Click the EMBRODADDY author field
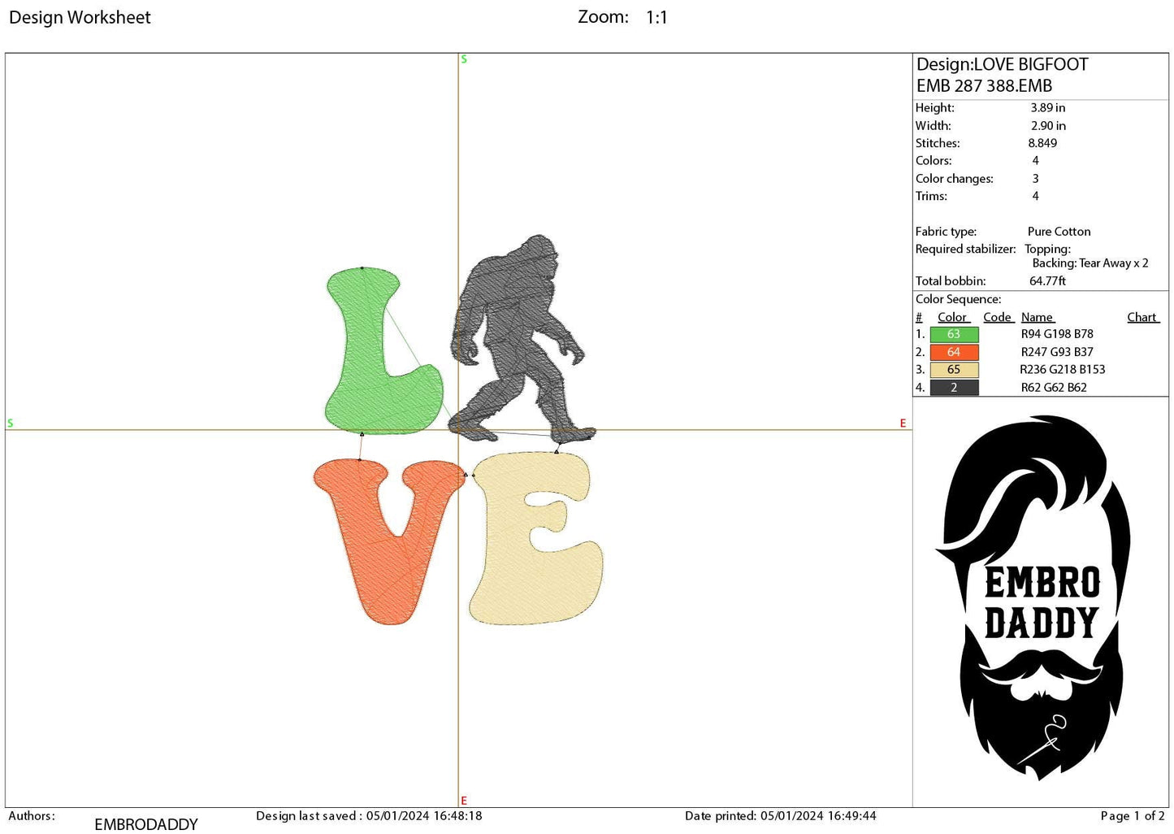The image size is (1174, 834). (x=145, y=823)
